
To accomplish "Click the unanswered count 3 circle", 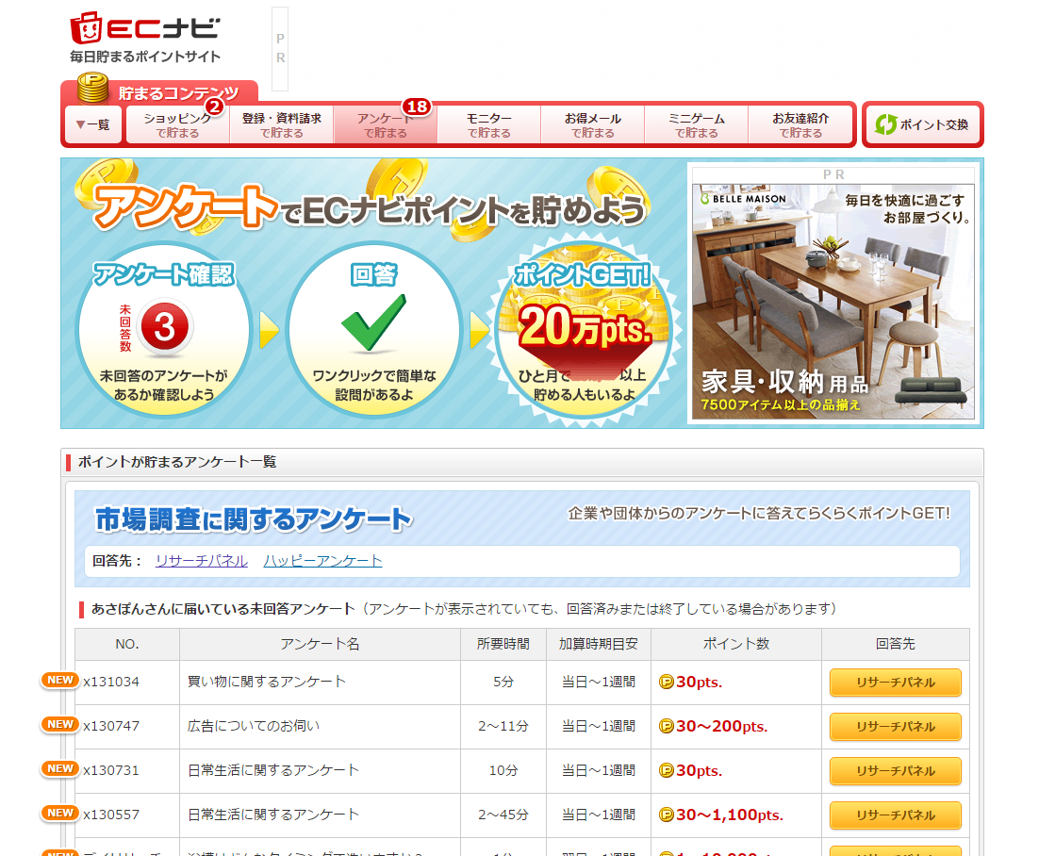I will pyautogui.click(x=164, y=326).
